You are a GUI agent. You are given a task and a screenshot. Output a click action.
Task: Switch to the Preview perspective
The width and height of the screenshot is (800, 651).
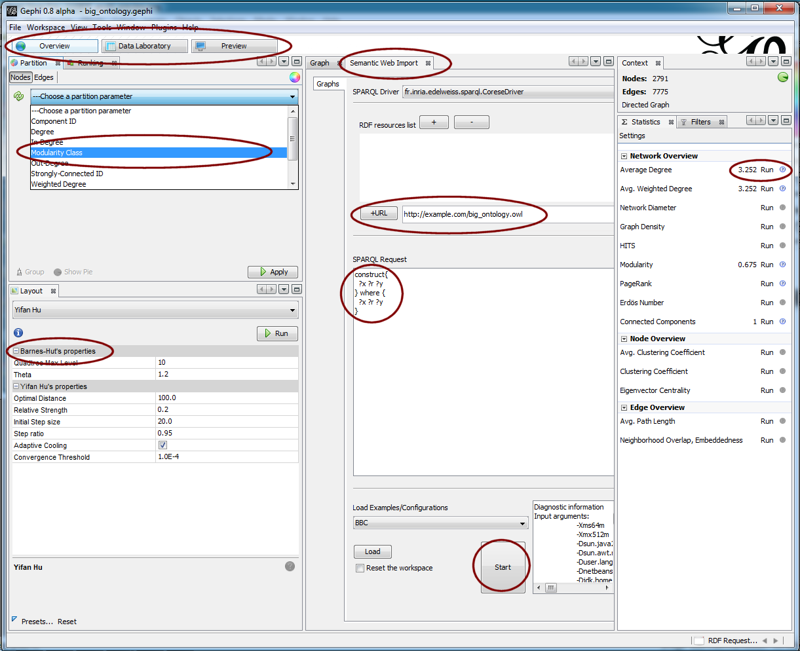tap(234, 46)
